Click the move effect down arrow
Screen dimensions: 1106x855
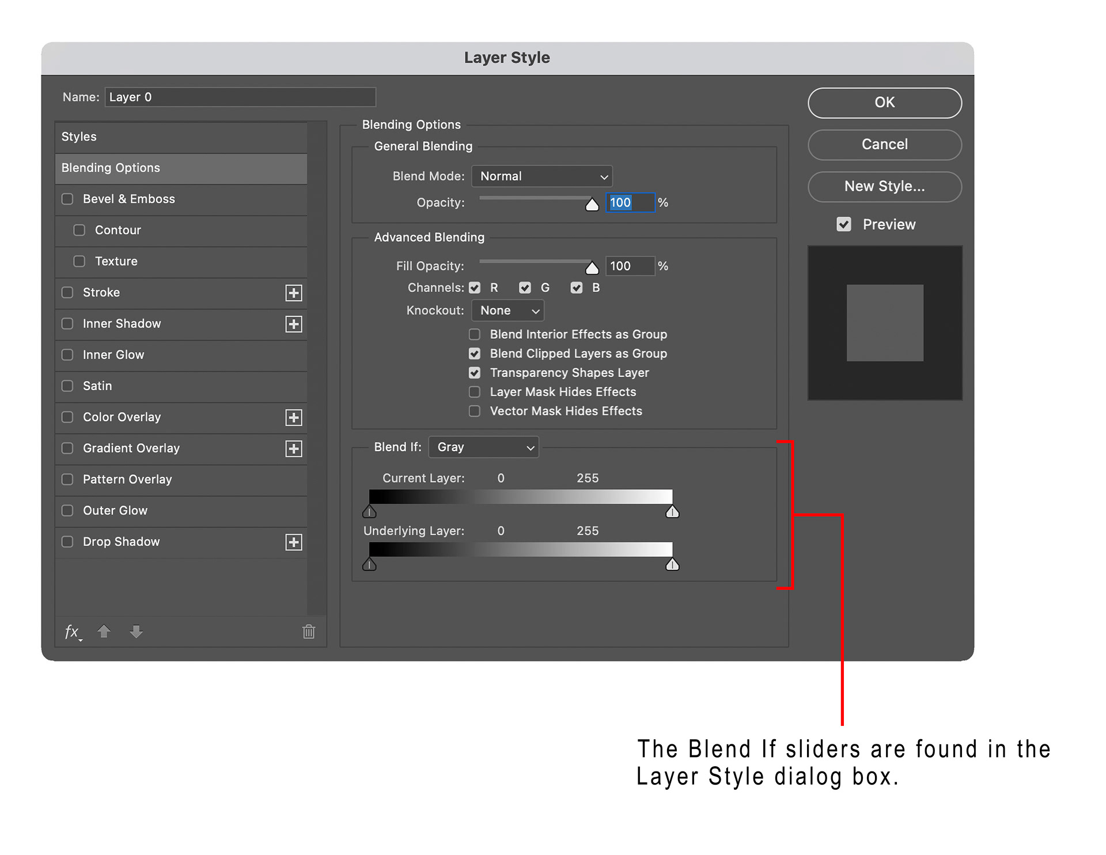pos(136,631)
